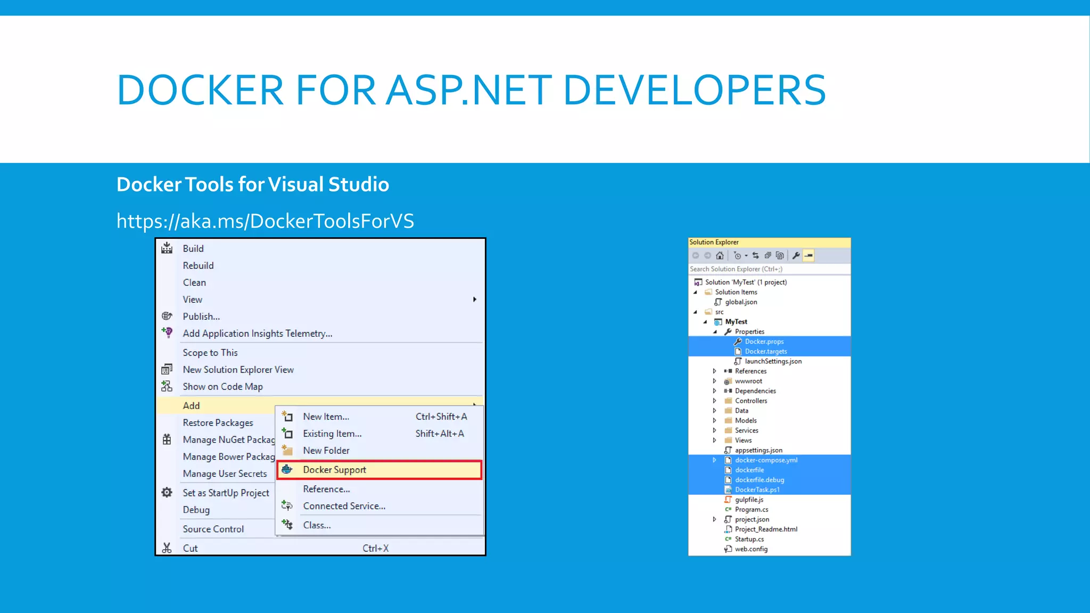Click the Connected Service icon
1090x613 pixels.
pos(287,506)
